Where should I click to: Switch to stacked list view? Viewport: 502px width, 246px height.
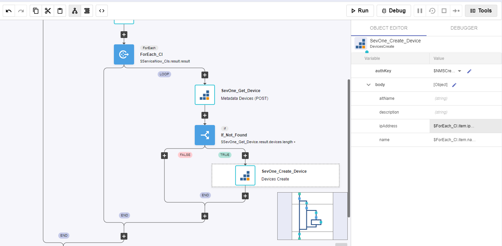point(87,11)
